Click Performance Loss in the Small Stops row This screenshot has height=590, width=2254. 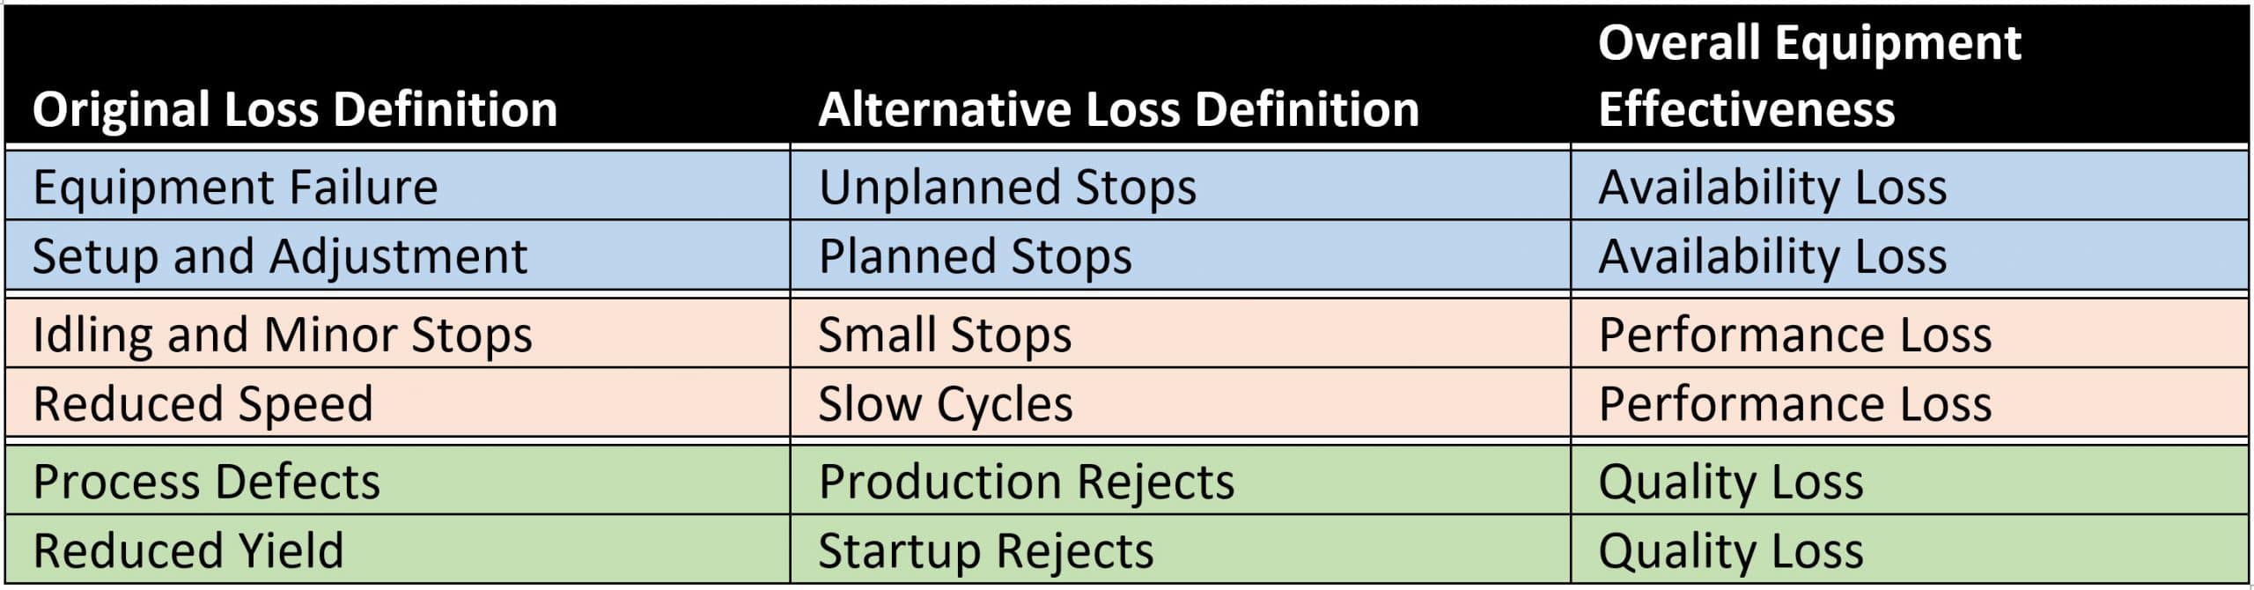(1794, 335)
